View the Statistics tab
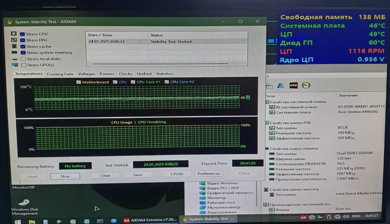 coord(164,74)
